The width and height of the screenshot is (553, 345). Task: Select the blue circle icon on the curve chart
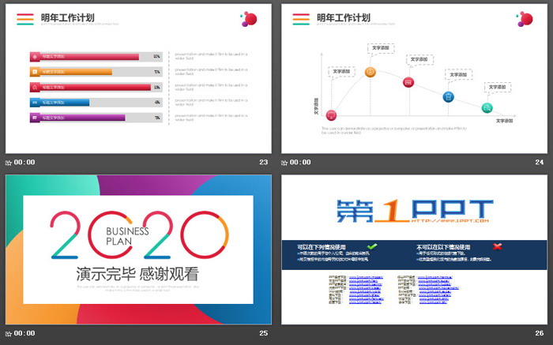[448, 96]
